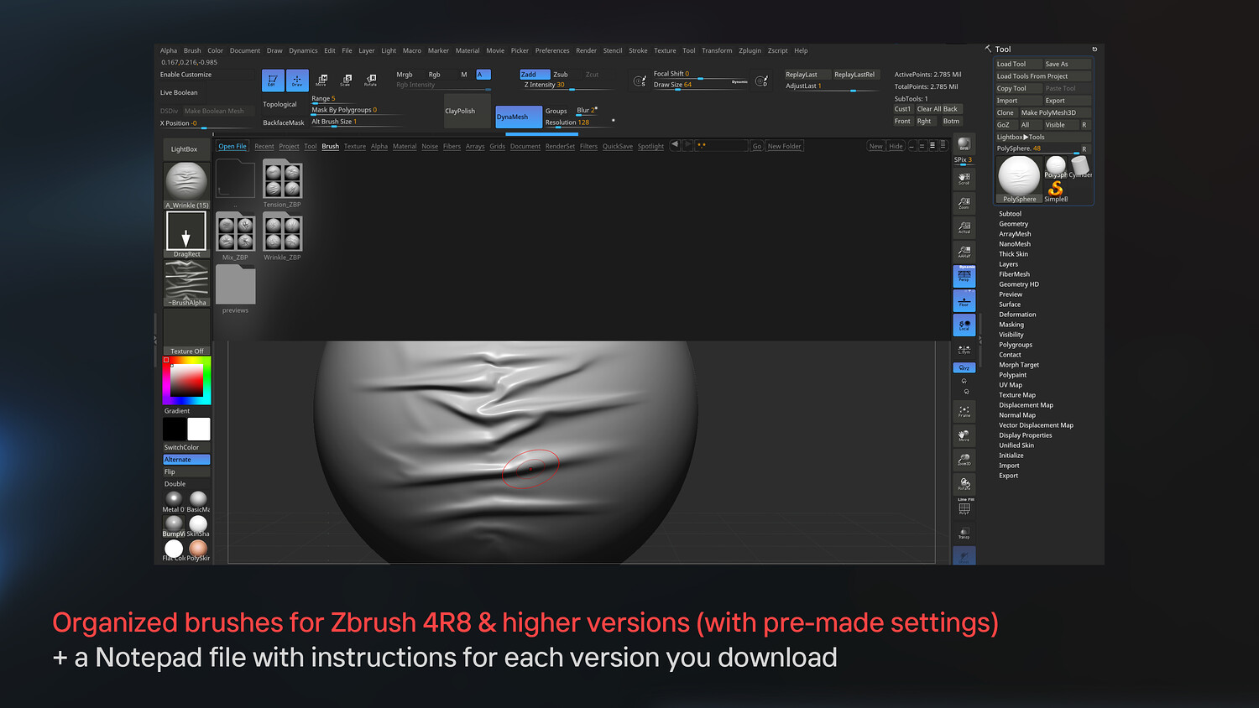Expand the Surface subpalette
The image size is (1259, 708).
[x=1010, y=305]
